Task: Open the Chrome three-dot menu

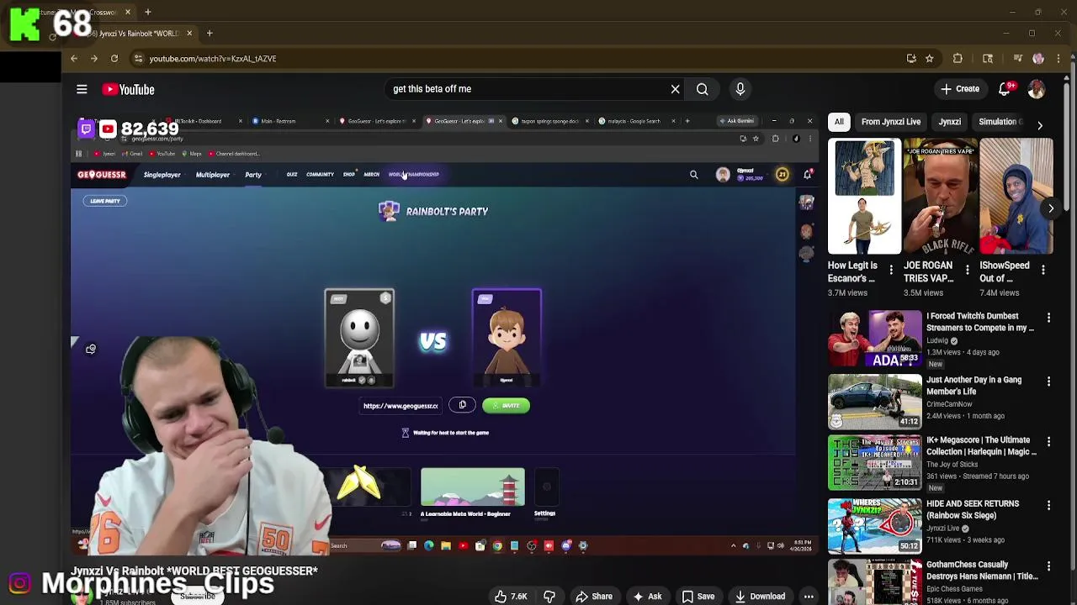Action: point(1058,59)
